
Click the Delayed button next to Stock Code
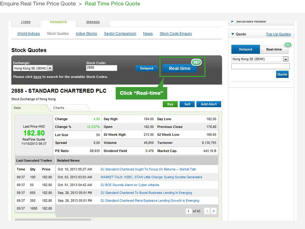point(146,68)
